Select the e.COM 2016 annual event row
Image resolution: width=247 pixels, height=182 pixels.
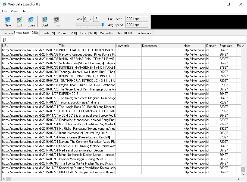click(x=121, y=116)
